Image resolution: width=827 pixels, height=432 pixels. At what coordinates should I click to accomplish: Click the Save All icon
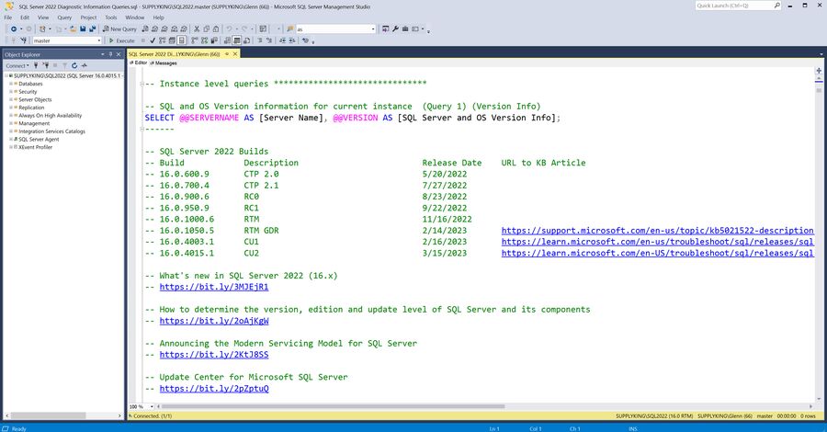[x=93, y=29]
